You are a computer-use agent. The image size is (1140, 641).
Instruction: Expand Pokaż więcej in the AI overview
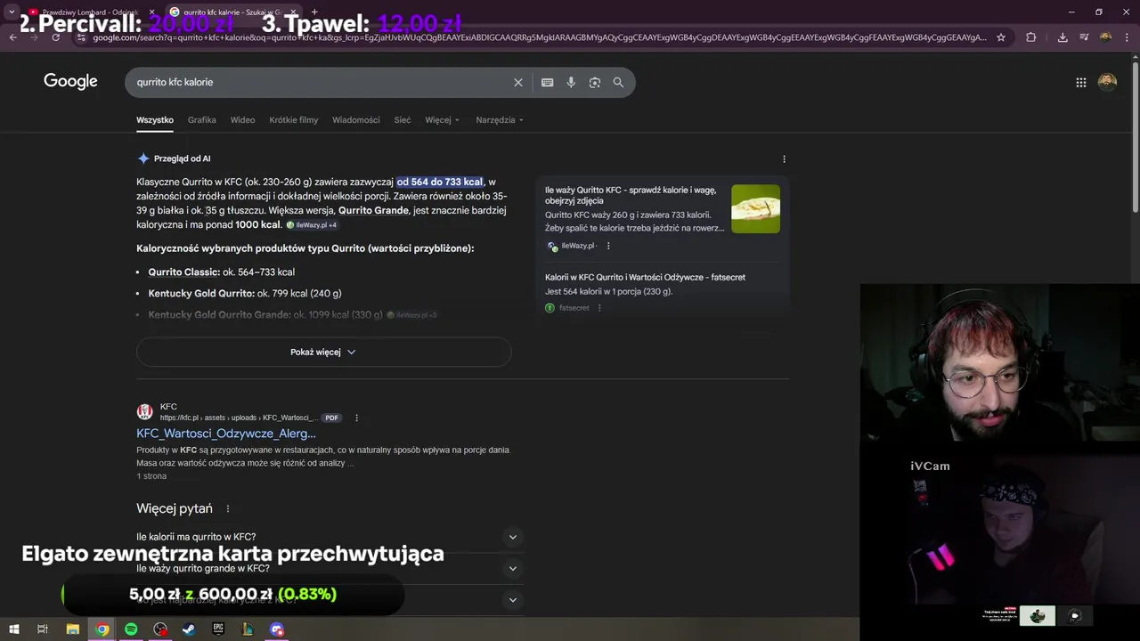coord(323,352)
